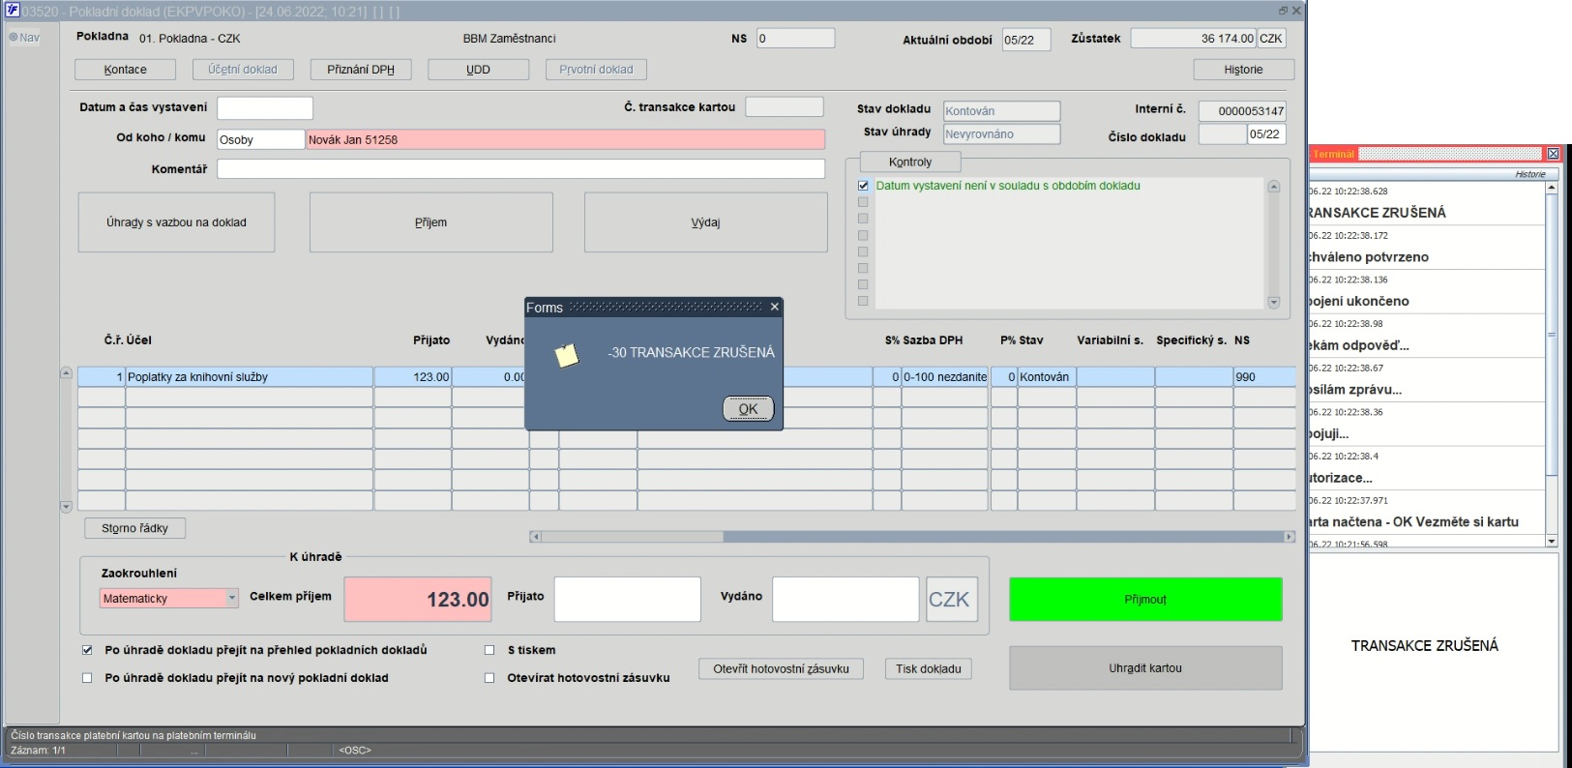Image resolution: width=1572 pixels, height=768 pixels.
Task: Click the 'Historie' label in the Terminál window
Action: (x=1530, y=174)
